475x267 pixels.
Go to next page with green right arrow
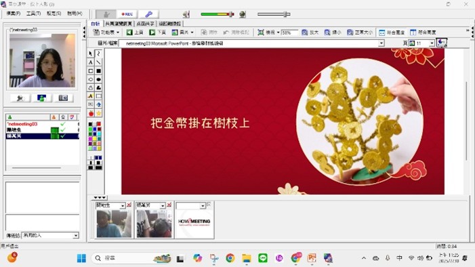(157, 32)
